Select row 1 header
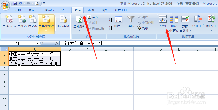The width and height of the screenshot is (218, 110). point(4,54)
